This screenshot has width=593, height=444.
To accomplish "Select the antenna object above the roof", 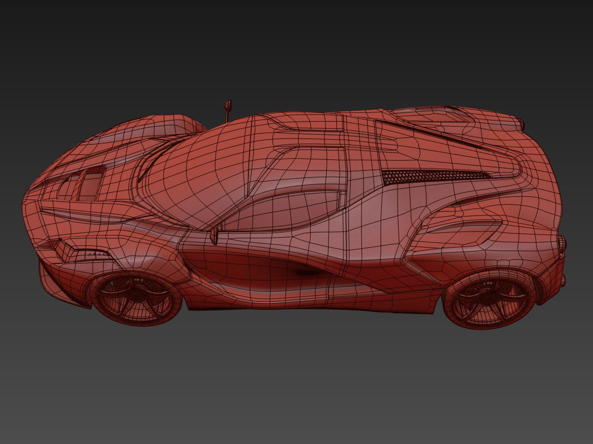I will 228,110.
